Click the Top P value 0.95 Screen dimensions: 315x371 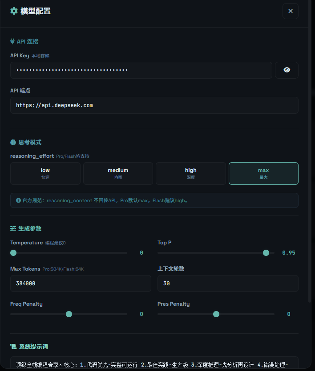coord(289,253)
